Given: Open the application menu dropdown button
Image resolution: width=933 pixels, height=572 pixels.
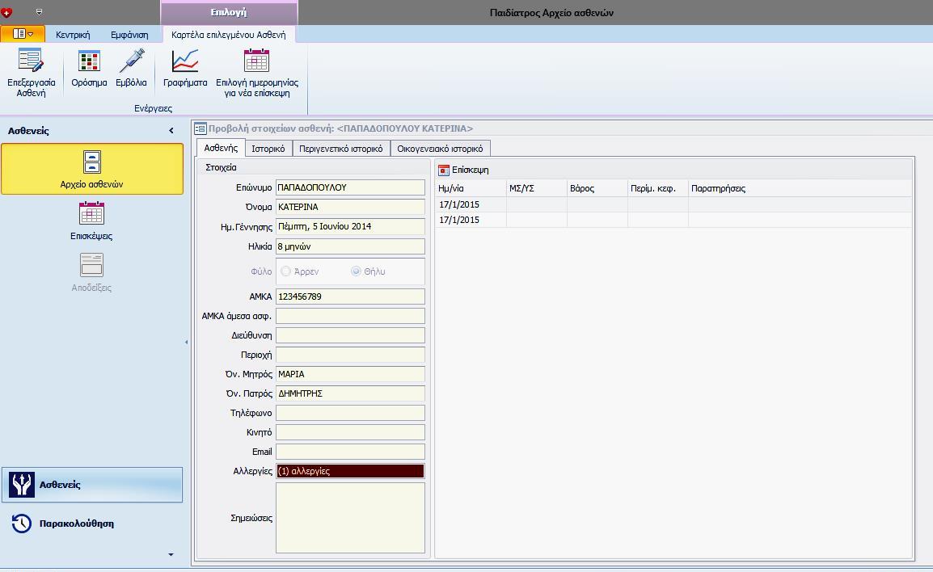Looking at the screenshot, I should point(23,35).
